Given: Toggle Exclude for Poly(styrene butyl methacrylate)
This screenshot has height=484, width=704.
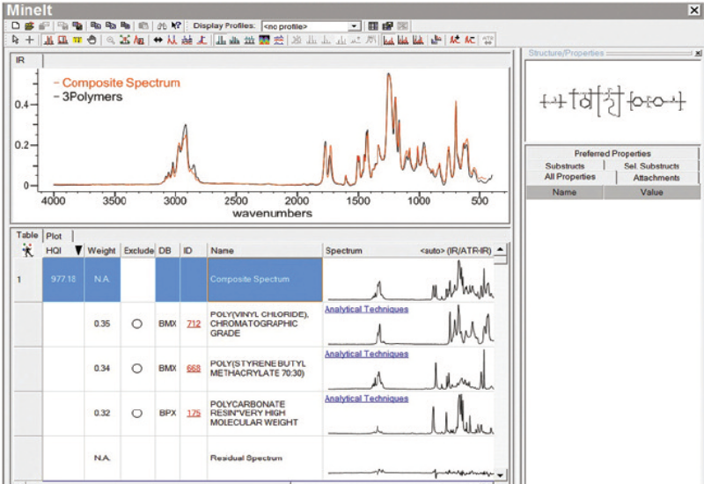Looking at the screenshot, I should point(136,370).
